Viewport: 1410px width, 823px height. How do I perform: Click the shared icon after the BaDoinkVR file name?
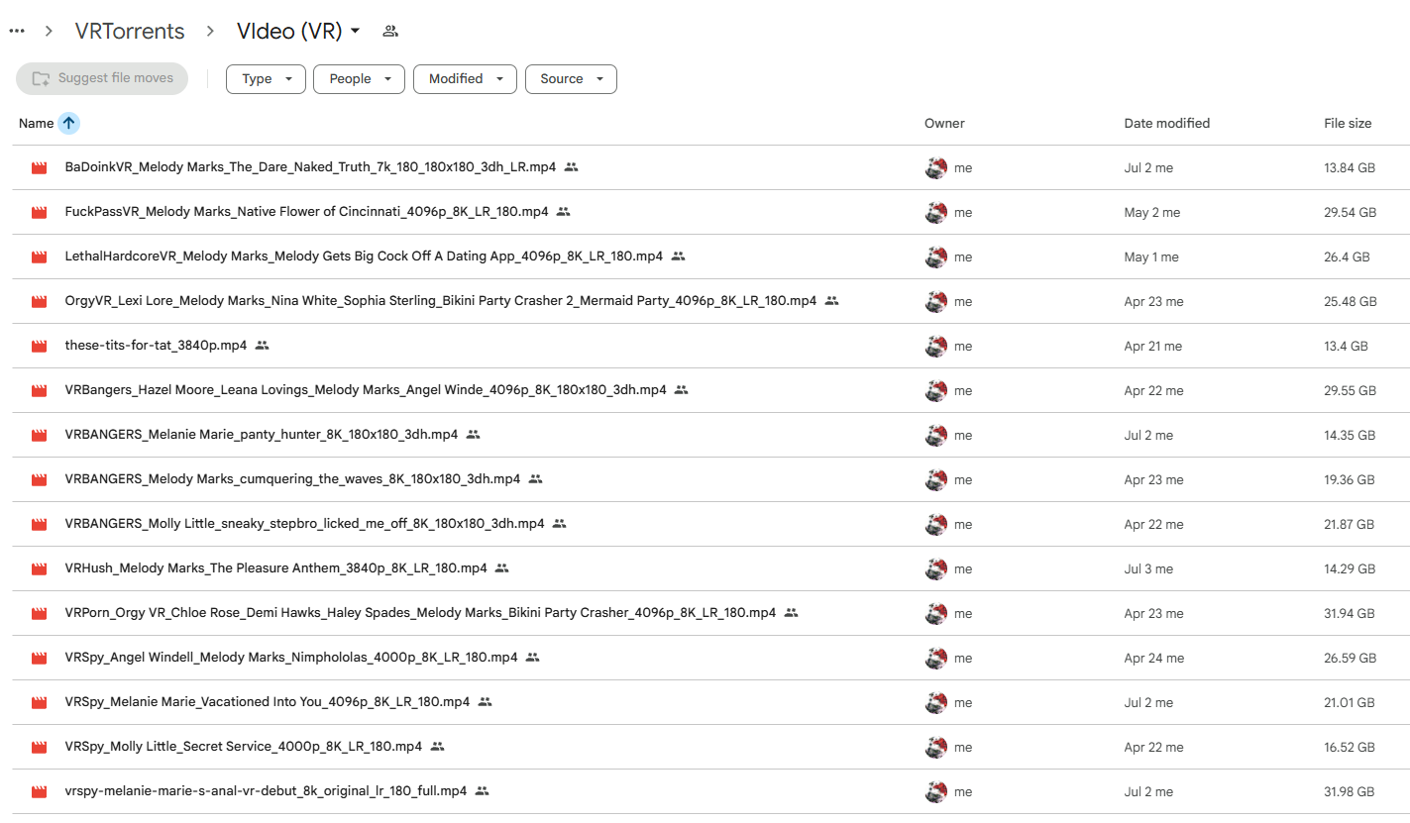571,167
